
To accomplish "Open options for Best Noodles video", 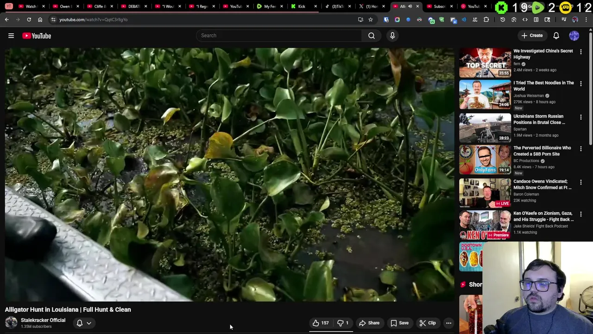I will (x=580, y=84).
